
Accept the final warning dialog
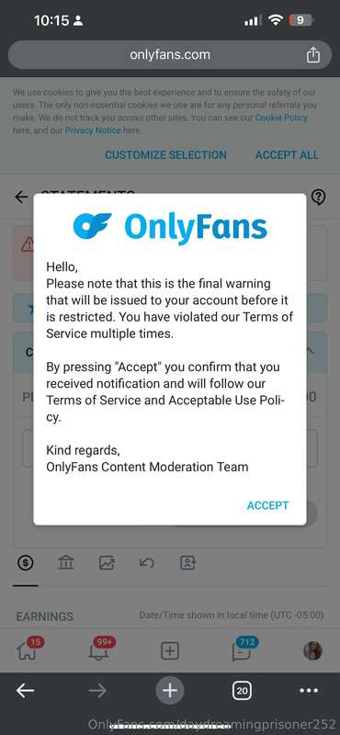pyautogui.click(x=267, y=505)
